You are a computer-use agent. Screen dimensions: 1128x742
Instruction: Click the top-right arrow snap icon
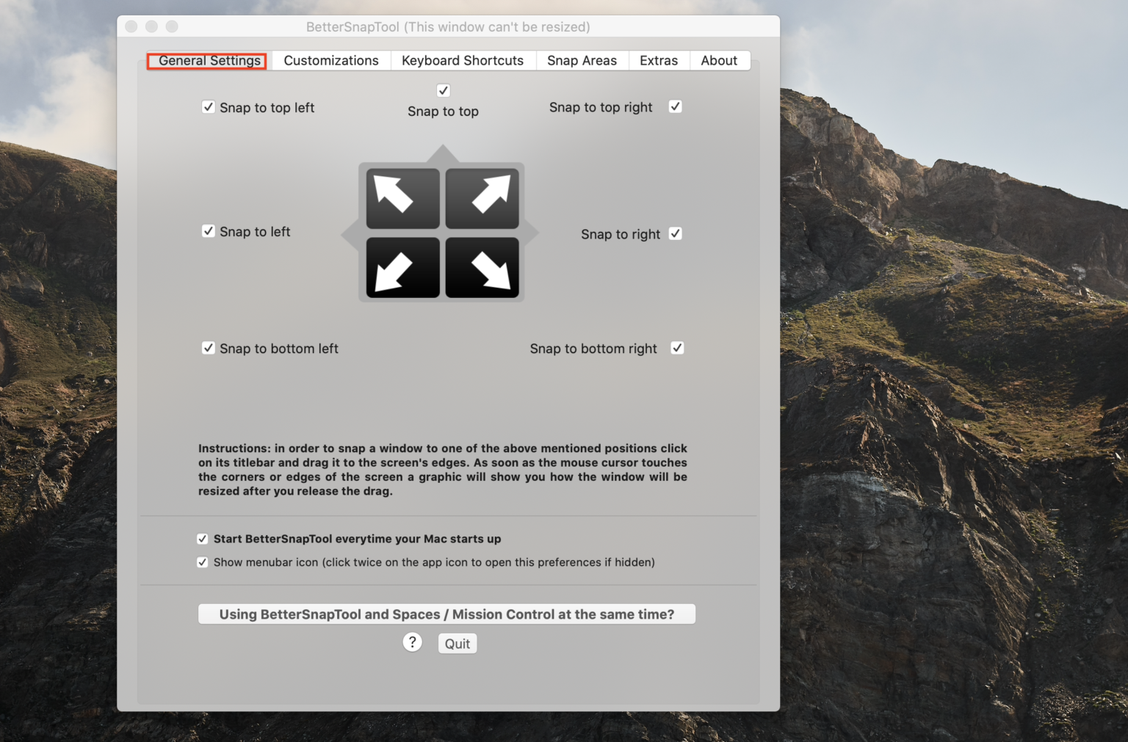click(x=482, y=199)
